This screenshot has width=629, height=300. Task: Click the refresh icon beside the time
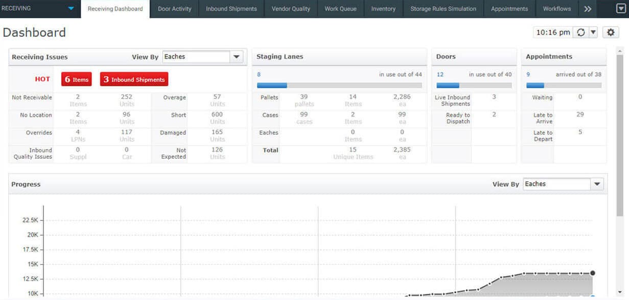click(580, 32)
